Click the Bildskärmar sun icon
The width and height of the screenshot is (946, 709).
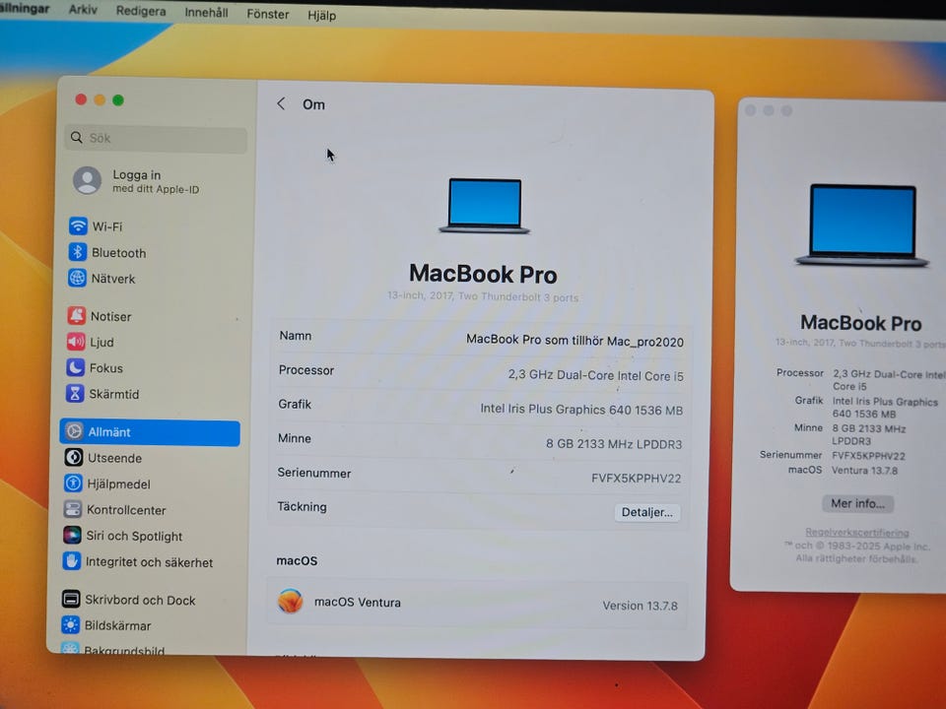(70, 625)
